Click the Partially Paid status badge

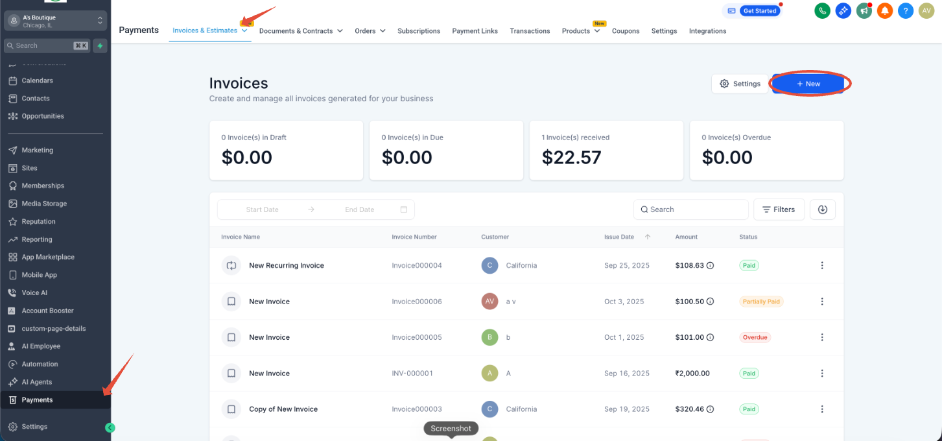click(x=761, y=302)
